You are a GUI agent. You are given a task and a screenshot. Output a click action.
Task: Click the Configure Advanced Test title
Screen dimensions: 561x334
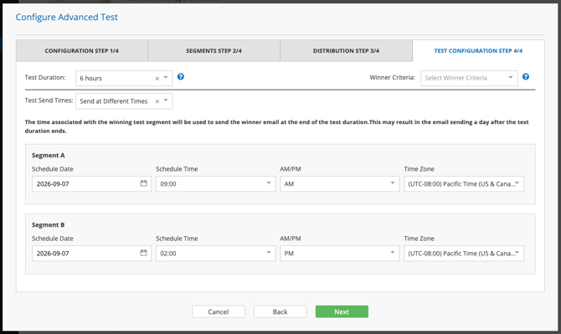coord(66,18)
